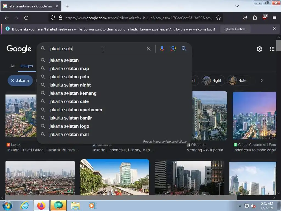Choose suggestion 'jakarta selatan kemang'
Screen dimensions: 281x211
point(114,93)
